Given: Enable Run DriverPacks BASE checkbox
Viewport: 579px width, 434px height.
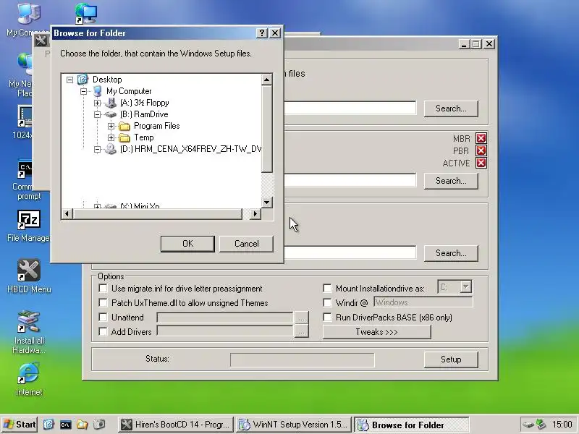Looking at the screenshot, I should tap(327, 318).
